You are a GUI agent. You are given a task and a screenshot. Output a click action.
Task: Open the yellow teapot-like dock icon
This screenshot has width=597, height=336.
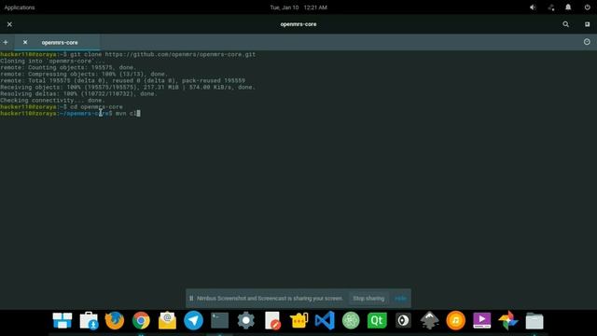pyautogui.click(x=298, y=320)
